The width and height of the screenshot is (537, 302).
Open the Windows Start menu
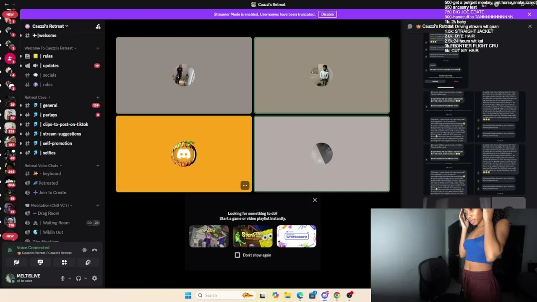click(x=188, y=295)
